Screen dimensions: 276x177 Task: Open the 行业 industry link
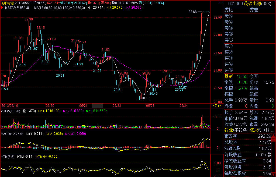pos(227,130)
